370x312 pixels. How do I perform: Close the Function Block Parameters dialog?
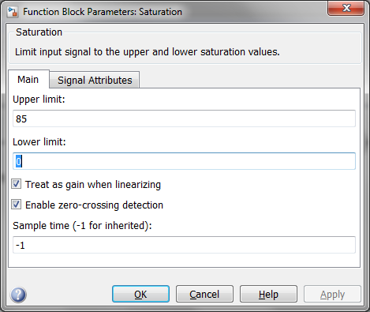click(346, 8)
